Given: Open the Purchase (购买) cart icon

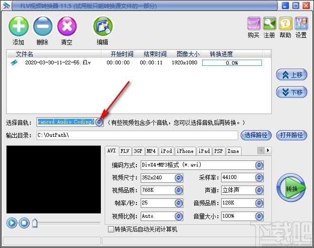Looking at the screenshot, I should coord(254,24).
